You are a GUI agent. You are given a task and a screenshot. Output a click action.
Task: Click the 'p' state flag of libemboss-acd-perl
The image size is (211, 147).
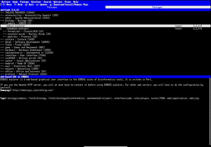pyautogui.click(x=1, y=29)
